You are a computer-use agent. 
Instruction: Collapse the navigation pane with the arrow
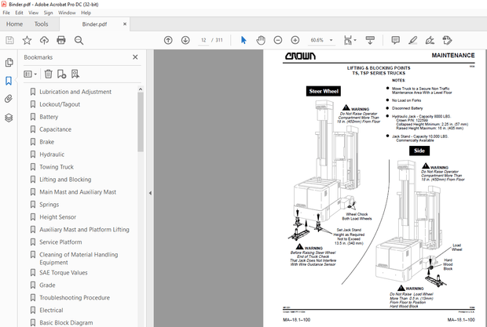click(x=150, y=193)
